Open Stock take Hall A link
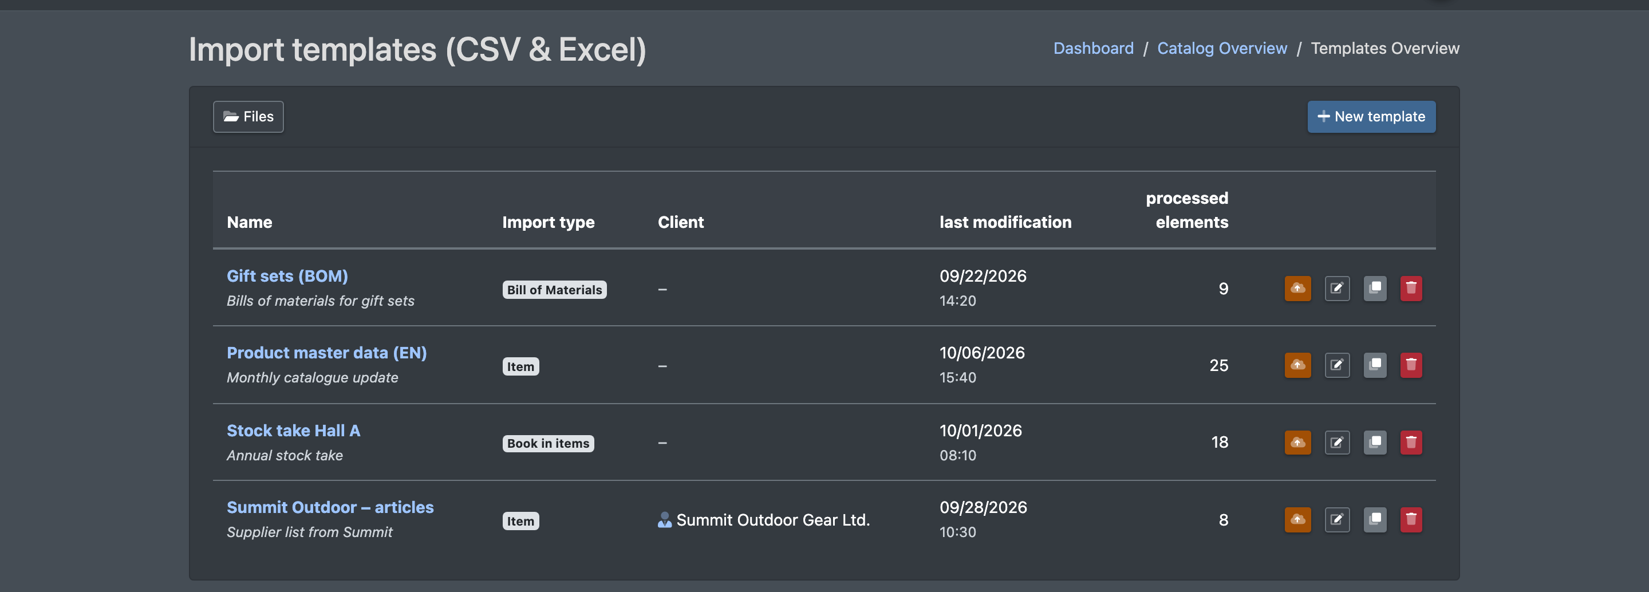1649x592 pixels. coord(293,431)
